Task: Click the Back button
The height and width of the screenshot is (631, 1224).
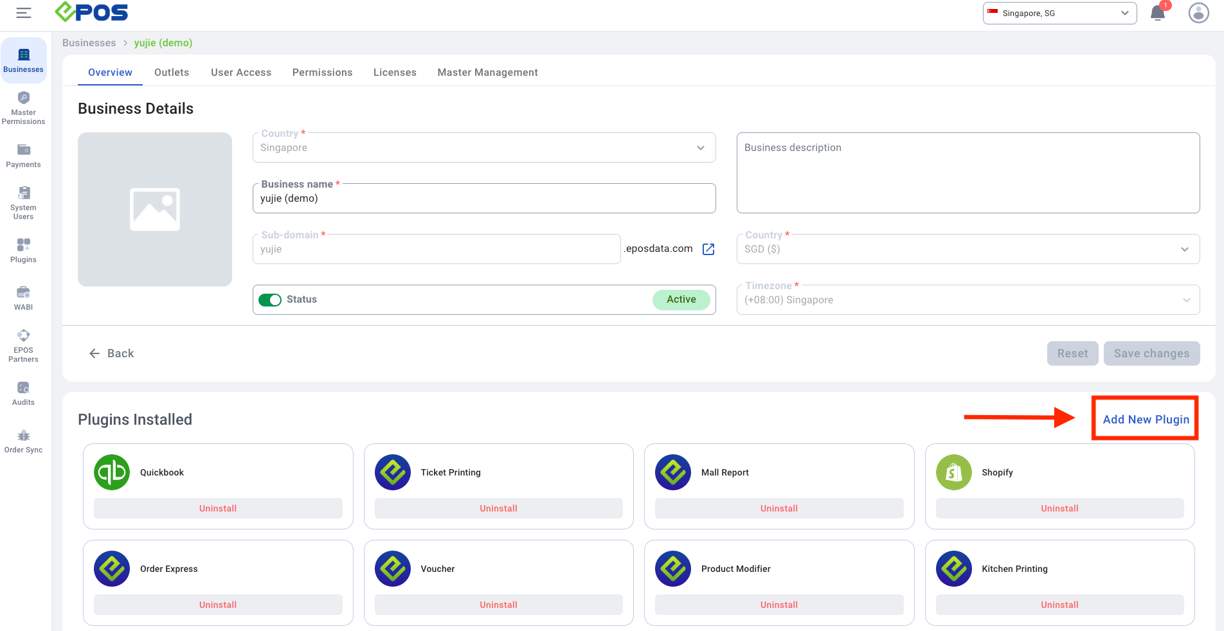Action: (111, 353)
